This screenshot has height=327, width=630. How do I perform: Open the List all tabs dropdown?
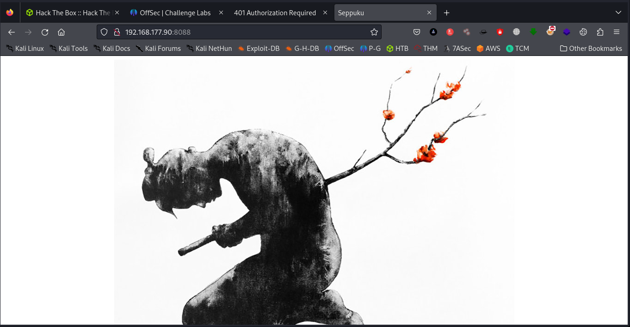[618, 12]
